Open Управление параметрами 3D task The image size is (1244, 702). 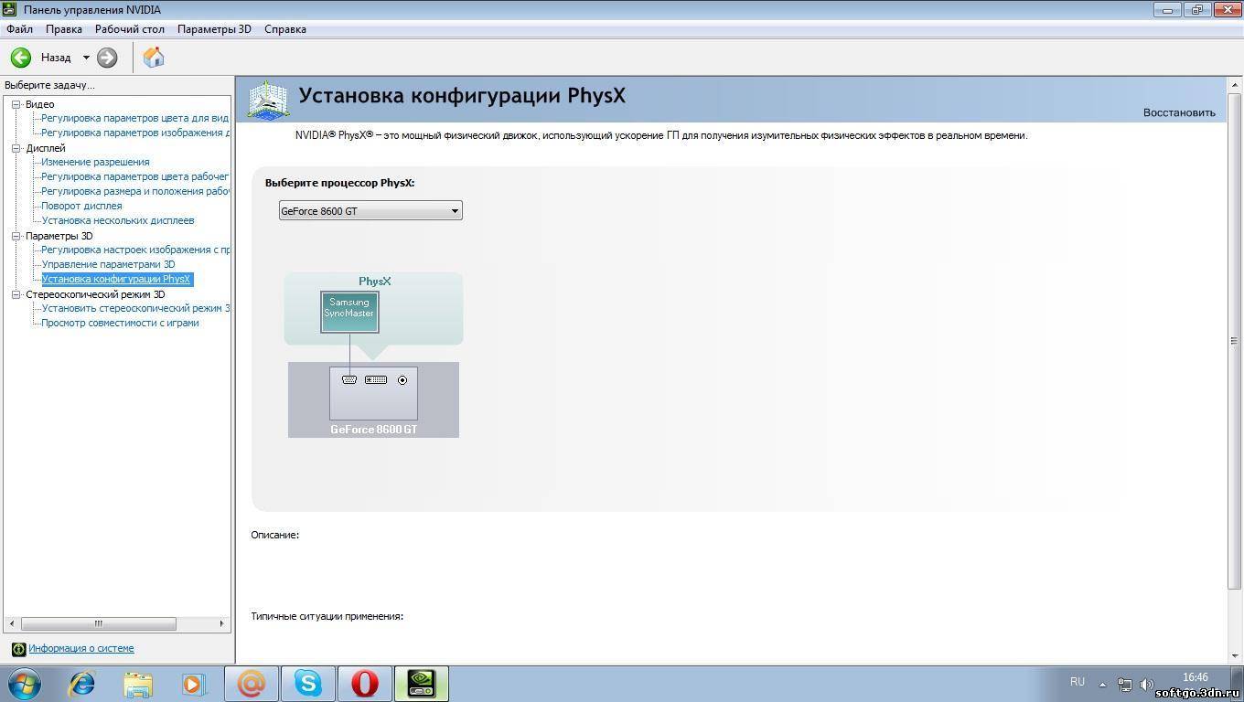point(108,264)
